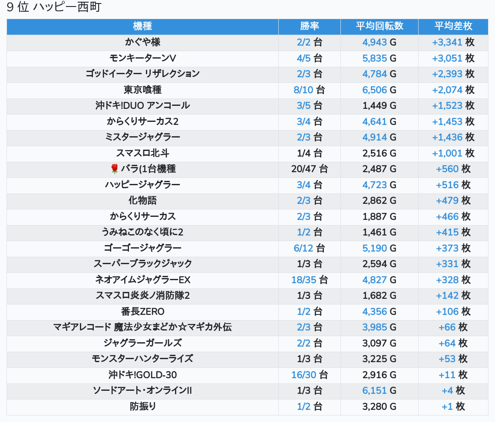Click the +516 difference value

(x=447, y=185)
